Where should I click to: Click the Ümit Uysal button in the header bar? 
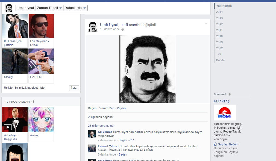[25, 8]
